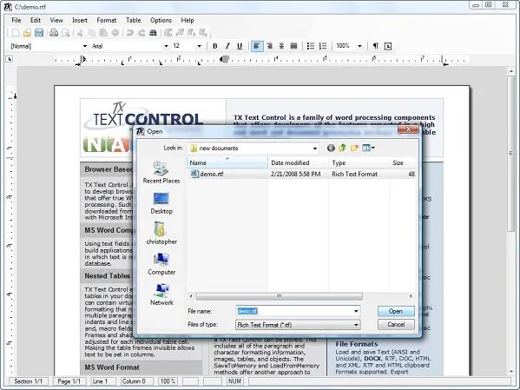Go back using the dialog's back arrow
520x390 pixels.
(x=331, y=148)
